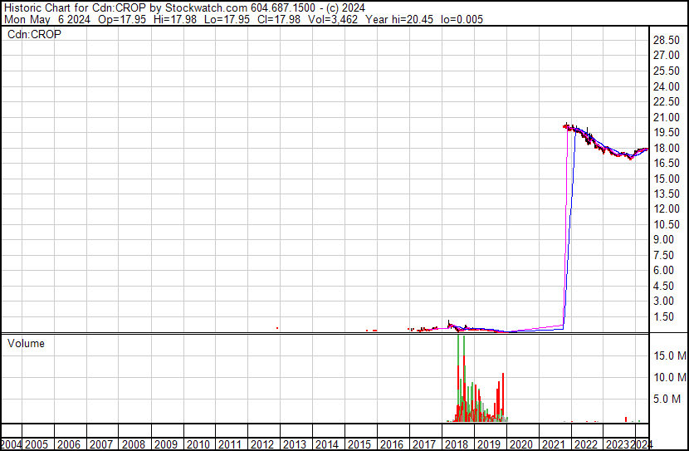This screenshot has width=689, height=451.
Task: Click the 21.00 price axis label
Action: coord(667,117)
